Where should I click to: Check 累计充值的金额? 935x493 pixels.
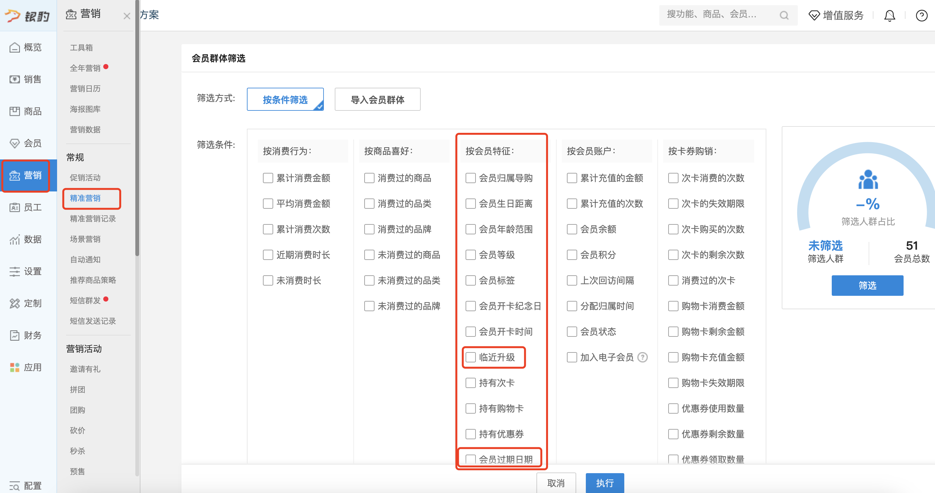572,178
